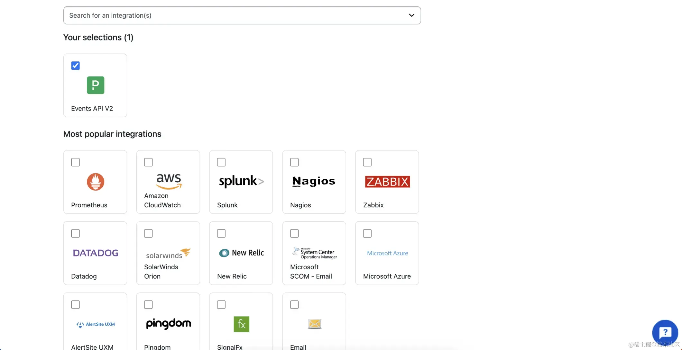Click the New Relic logo
Image resolution: width=682 pixels, height=350 pixels.
point(241,253)
